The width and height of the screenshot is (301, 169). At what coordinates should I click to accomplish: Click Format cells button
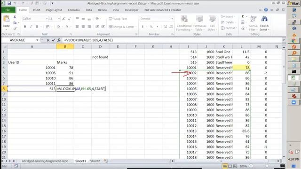[x=229, y=28]
